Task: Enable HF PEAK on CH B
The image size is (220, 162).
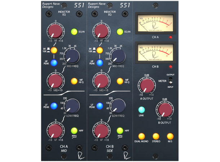Action: point(100,63)
